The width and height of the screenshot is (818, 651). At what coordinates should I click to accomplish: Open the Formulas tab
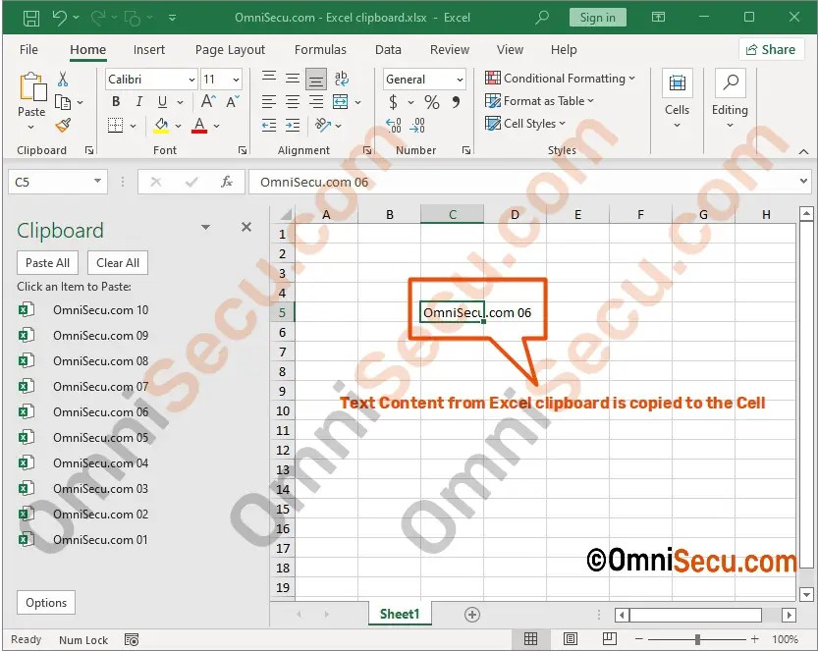click(320, 49)
